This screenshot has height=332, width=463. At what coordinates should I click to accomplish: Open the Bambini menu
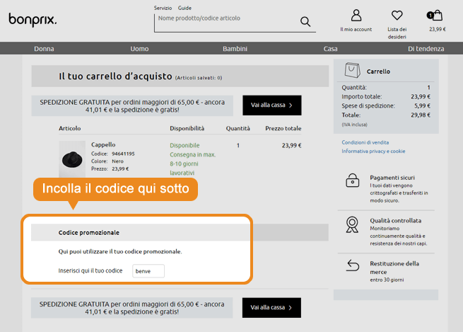click(235, 49)
